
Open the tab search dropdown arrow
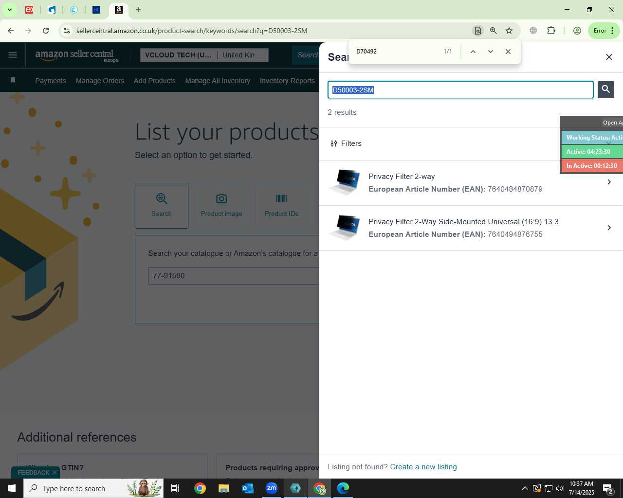pyautogui.click(x=9, y=10)
